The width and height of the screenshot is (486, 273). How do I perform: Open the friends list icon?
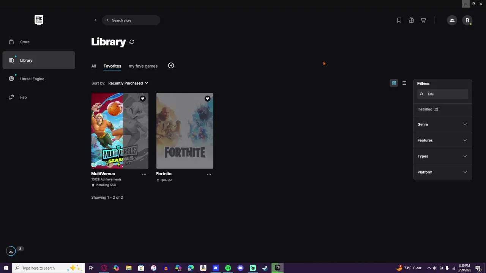[452, 20]
